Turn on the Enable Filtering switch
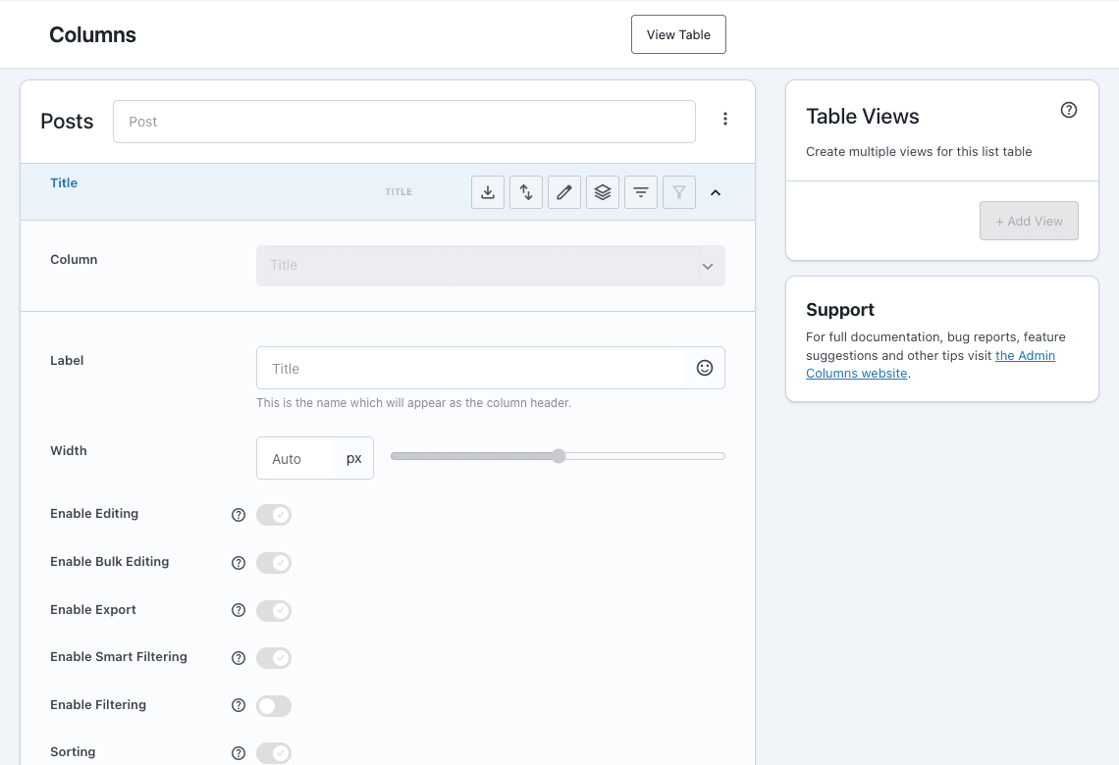This screenshot has height=765, width=1119. 274,706
